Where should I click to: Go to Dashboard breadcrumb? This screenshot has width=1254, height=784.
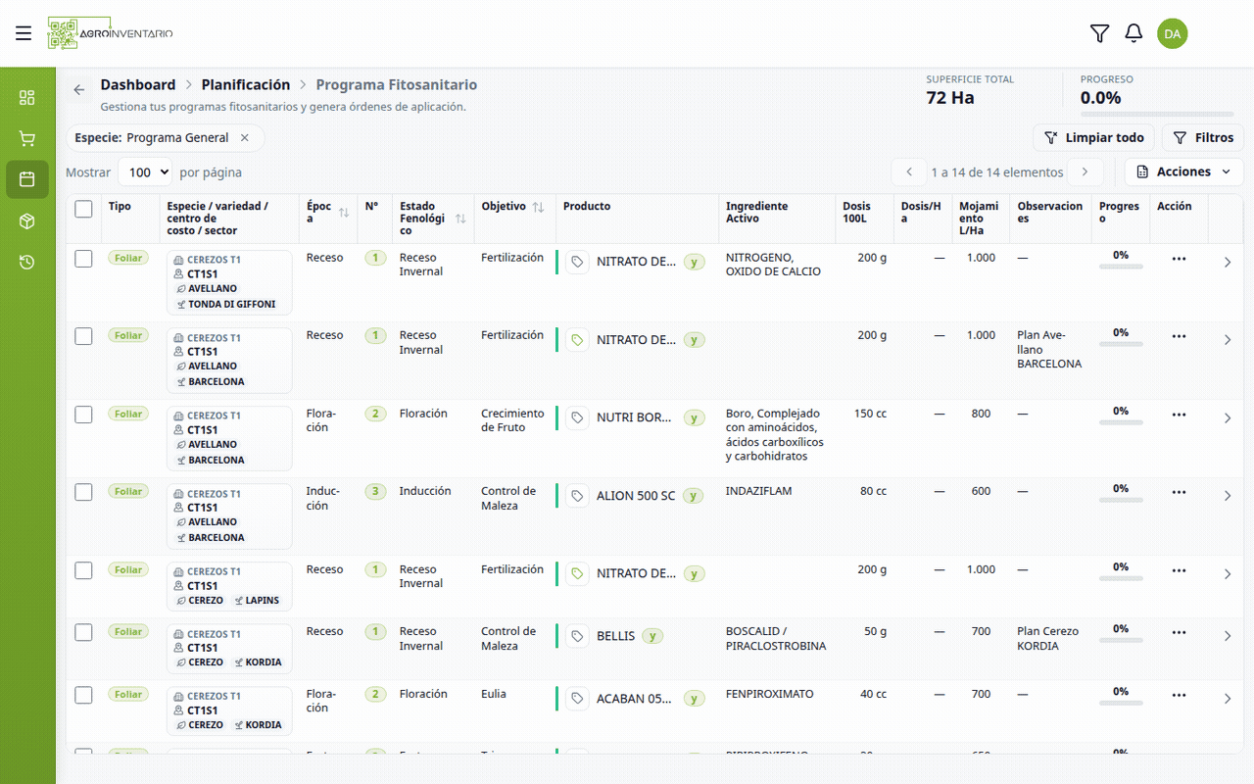coord(138,85)
